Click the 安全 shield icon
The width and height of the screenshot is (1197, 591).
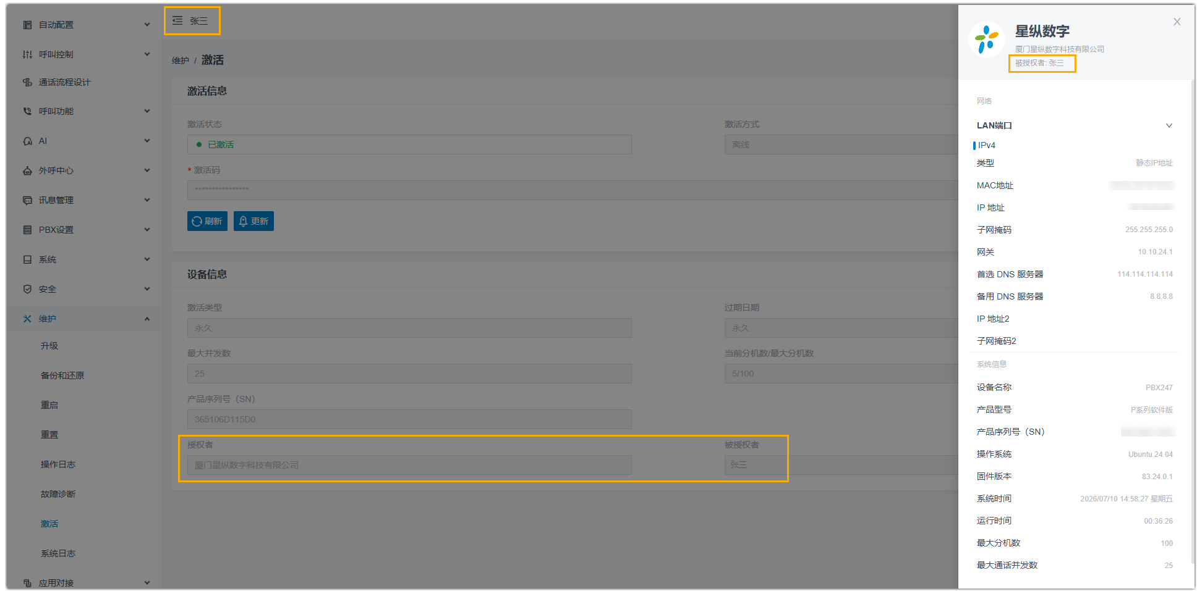pyautogui.click(x=27, y=289)
